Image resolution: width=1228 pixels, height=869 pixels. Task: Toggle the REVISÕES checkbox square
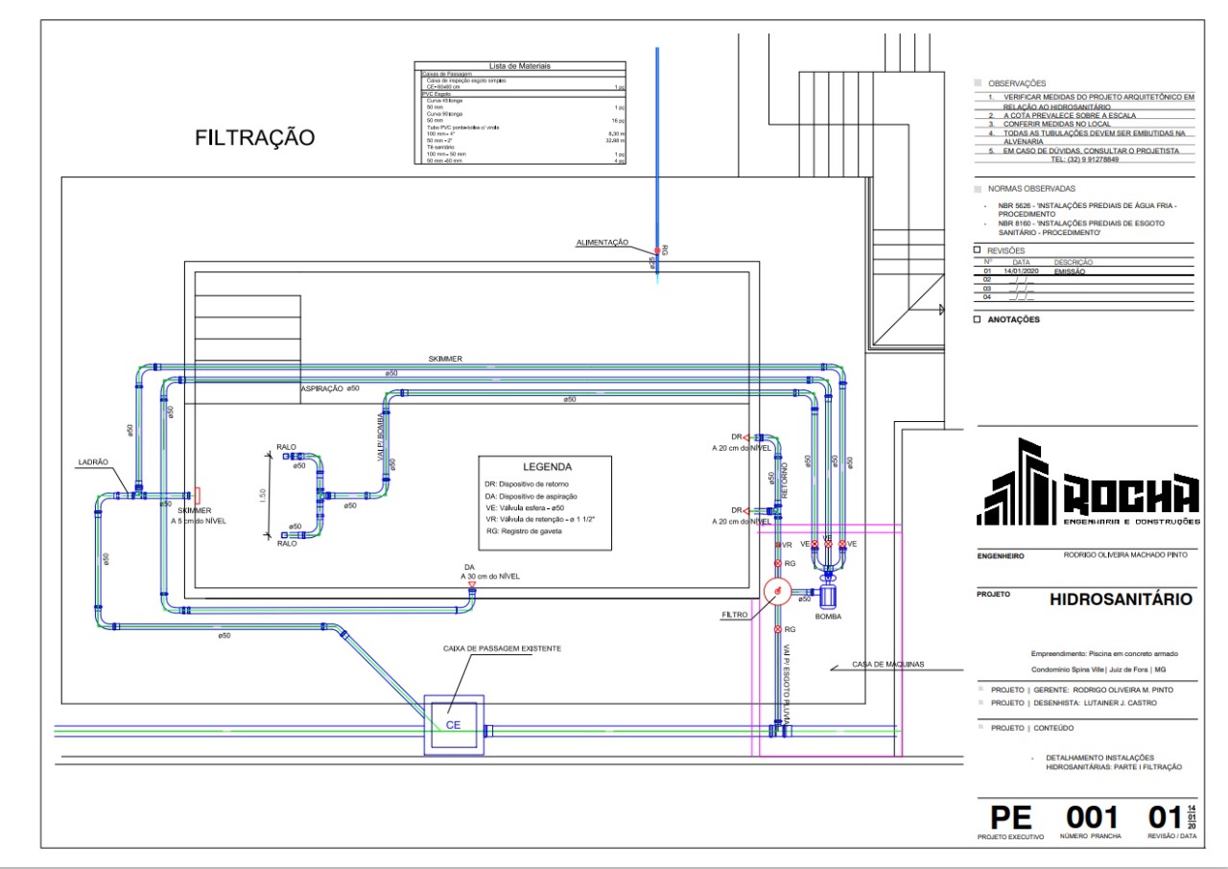click(x=978, y=250)
